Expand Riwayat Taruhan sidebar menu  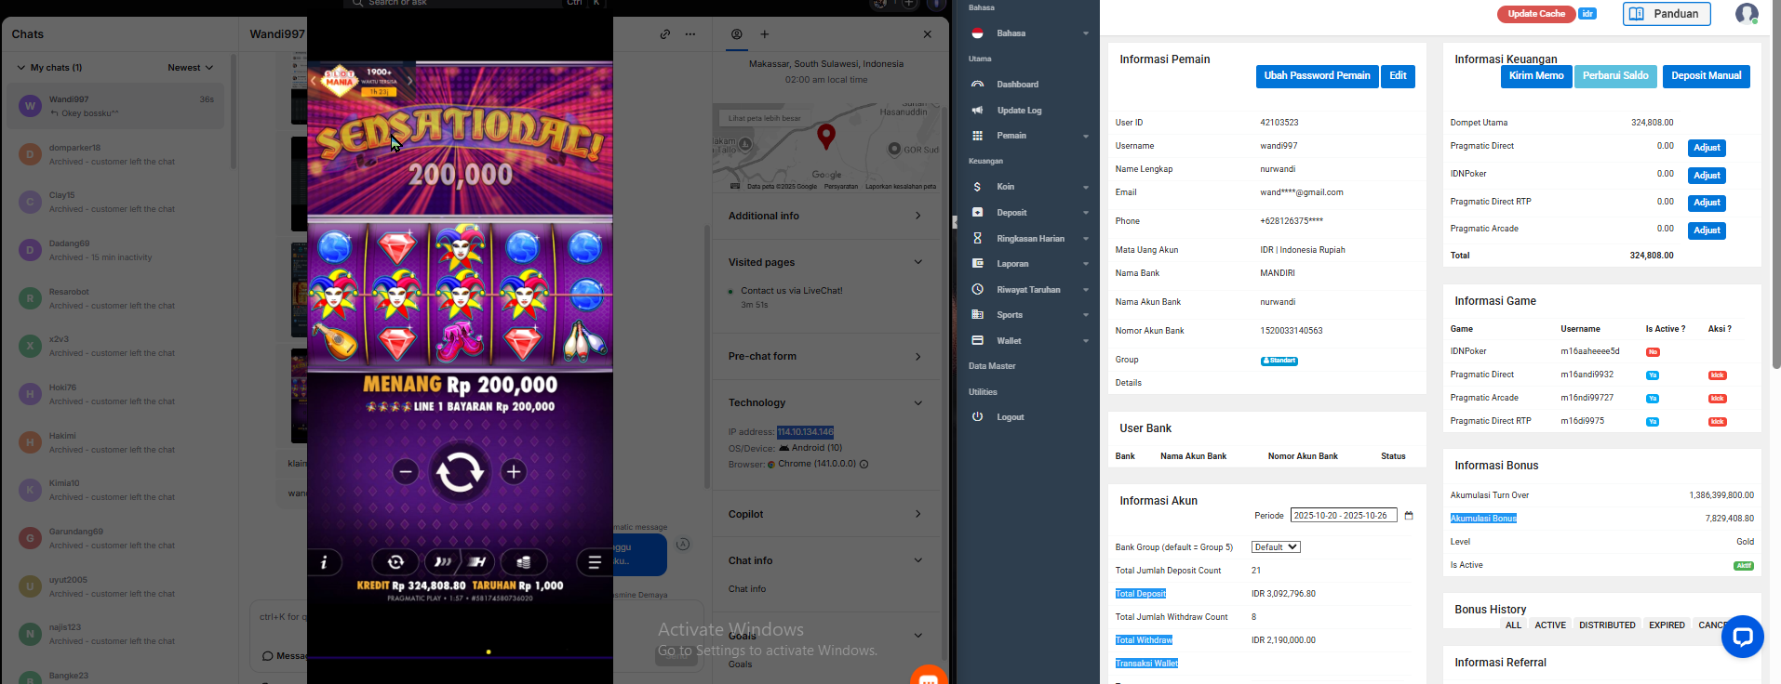click(x=1029, y=290)
